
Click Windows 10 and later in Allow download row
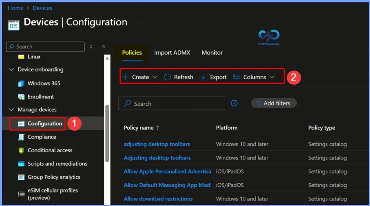point(242,199)
